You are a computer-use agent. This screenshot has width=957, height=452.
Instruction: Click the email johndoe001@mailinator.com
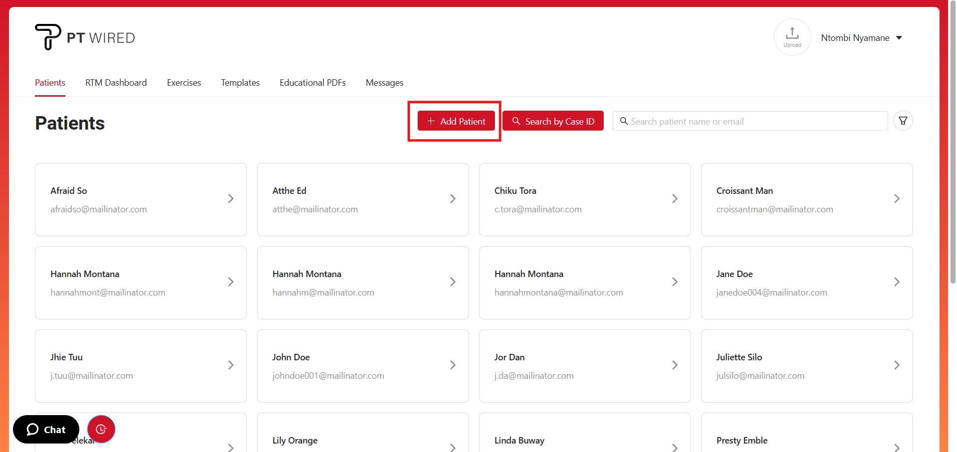328,376
